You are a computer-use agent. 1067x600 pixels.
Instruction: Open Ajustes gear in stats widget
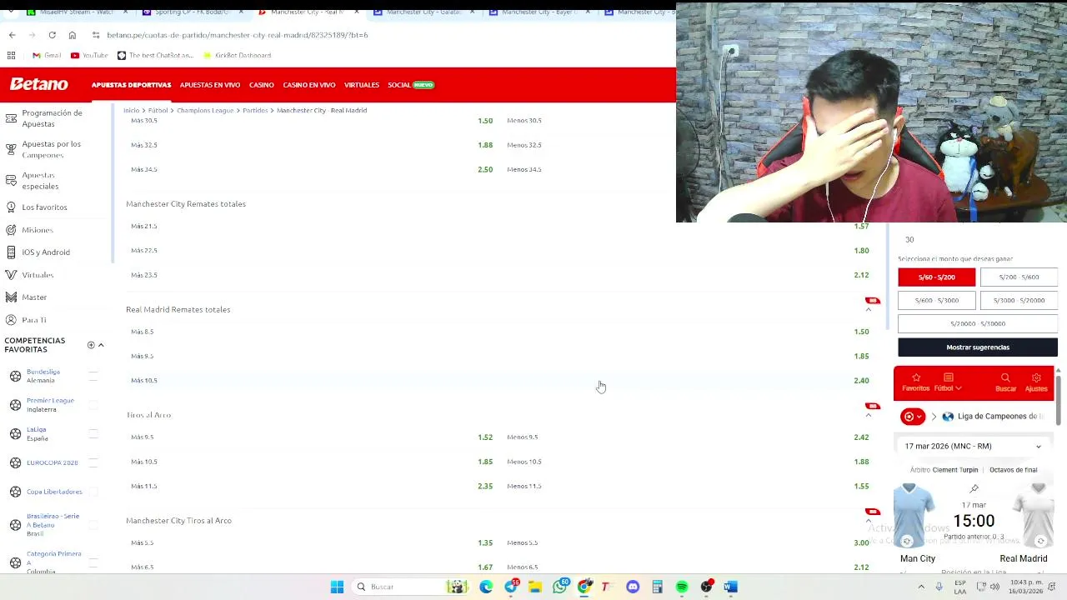pyautogui.click(x=1036, y=382)
